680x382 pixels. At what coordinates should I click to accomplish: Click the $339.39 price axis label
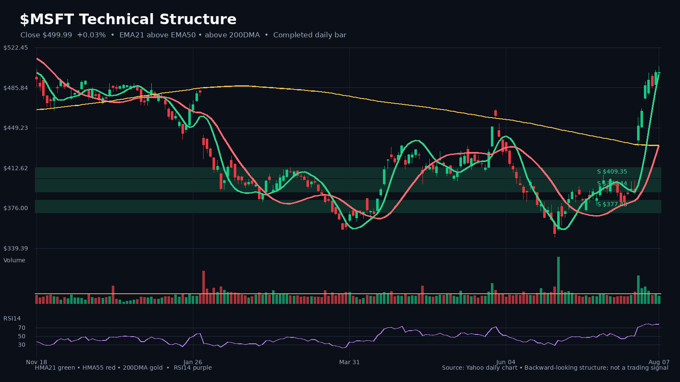pos(16,248)
